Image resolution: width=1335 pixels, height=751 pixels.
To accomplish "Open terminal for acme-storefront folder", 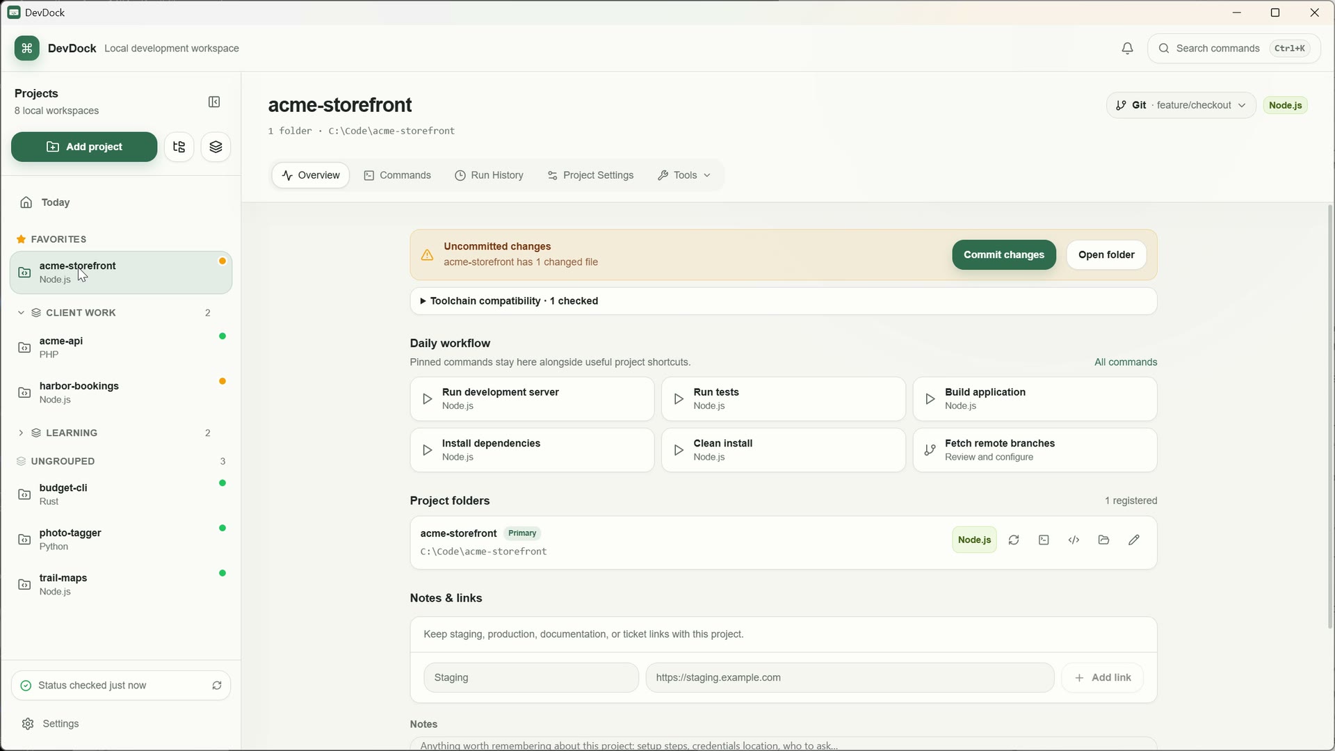I will coord(1044,540).
